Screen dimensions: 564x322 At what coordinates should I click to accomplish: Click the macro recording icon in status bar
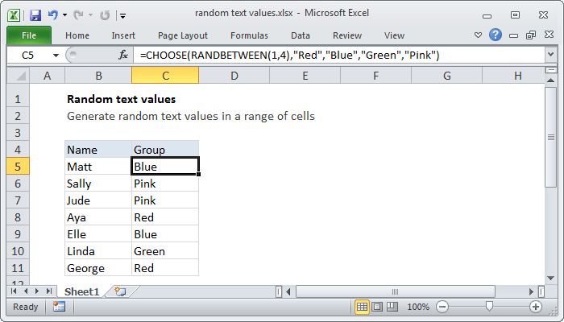point(59,307)
